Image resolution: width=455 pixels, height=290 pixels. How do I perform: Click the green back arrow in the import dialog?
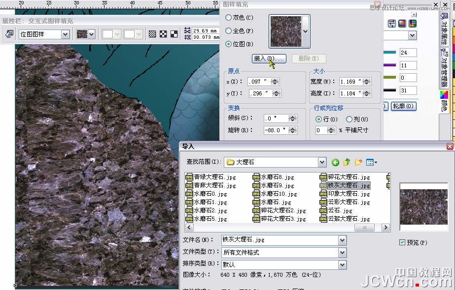click(336, 162)
